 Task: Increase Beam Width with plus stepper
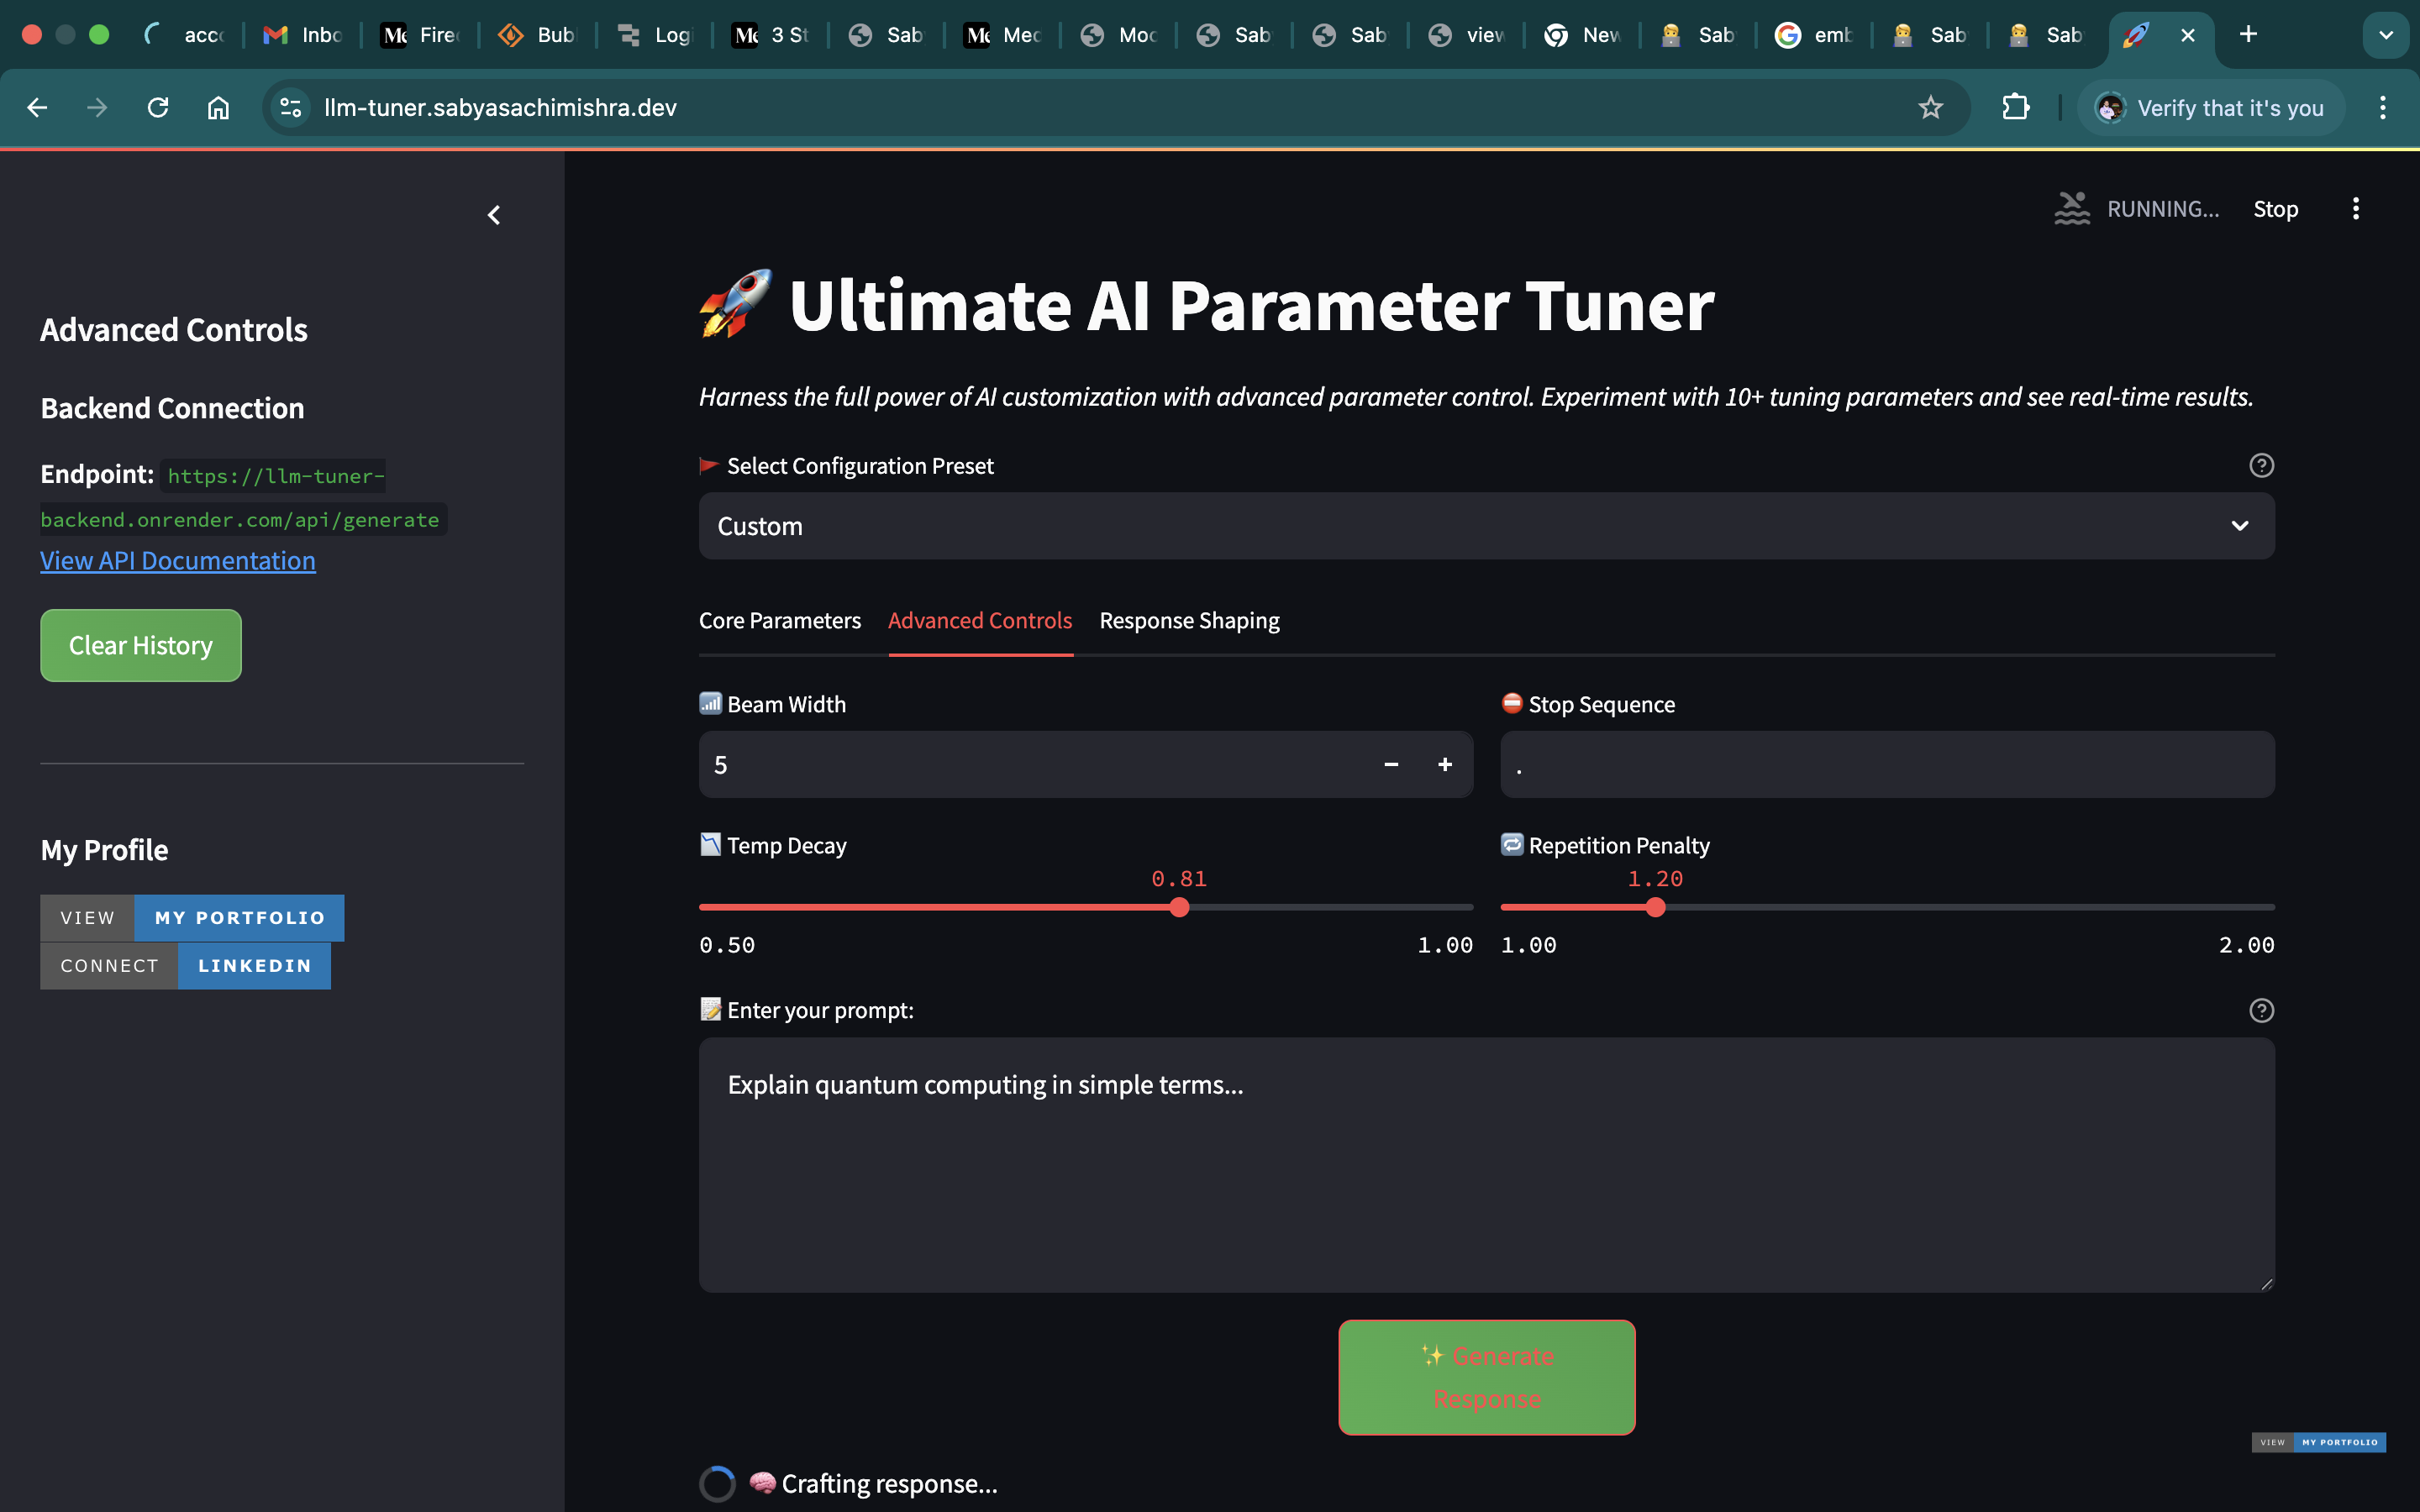pos(1445,765)
